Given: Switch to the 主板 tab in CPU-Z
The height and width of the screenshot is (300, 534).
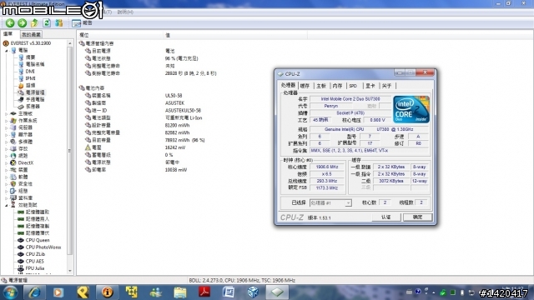Looking at the screenshot, I should [x=321, y=86].
